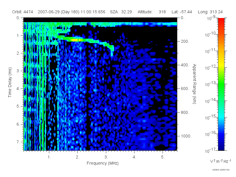Click the 'Lat: -57.44' text
Screen dimensions: 236x177
pos(182,12)
